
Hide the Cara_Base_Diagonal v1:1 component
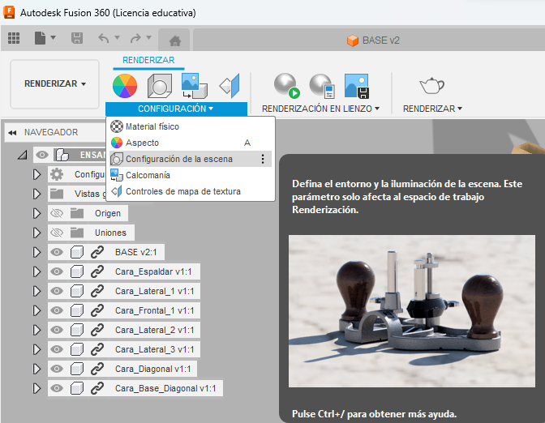point(57,388)
